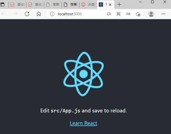The width and height of the screenshot is (171, 134).
Task: Open send tab to devices icon
Action: point(109,14)
